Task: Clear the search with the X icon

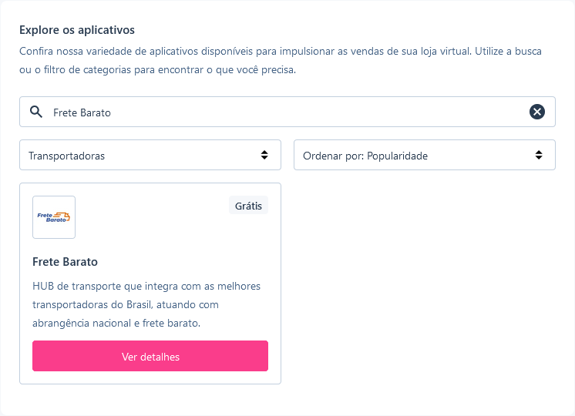Action: (537, 112)
